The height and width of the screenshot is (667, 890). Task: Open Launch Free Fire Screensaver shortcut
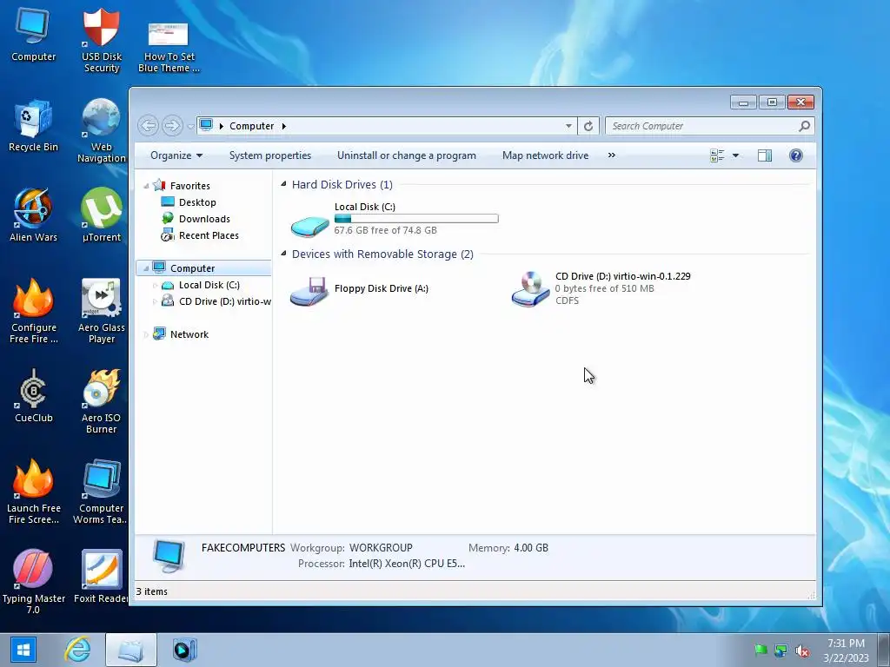pyautogui.click(x=33, y=491)
